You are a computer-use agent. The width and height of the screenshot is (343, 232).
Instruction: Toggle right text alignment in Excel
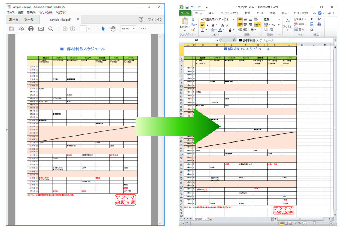[x=250, y=25]
